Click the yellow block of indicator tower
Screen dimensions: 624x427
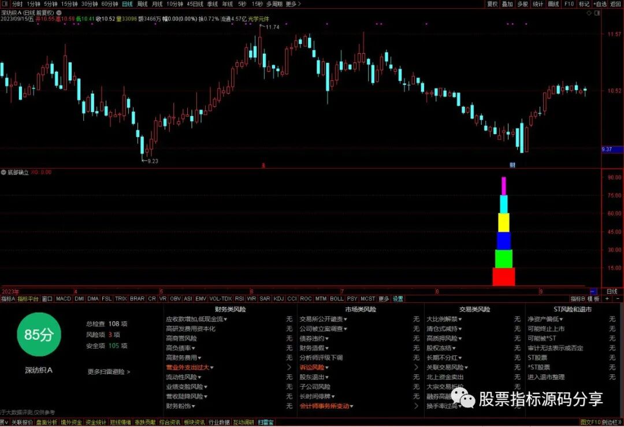(x=504, y=222)
